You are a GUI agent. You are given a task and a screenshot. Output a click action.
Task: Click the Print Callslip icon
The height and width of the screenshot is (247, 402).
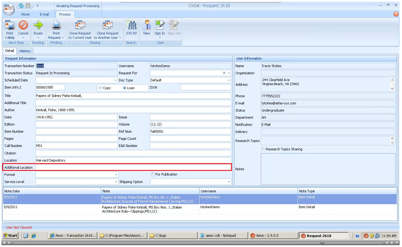(x=10, y=25)
